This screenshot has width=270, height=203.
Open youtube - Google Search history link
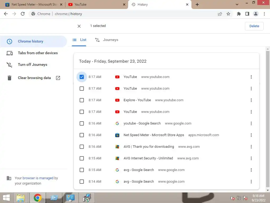(x=142, y=123)
